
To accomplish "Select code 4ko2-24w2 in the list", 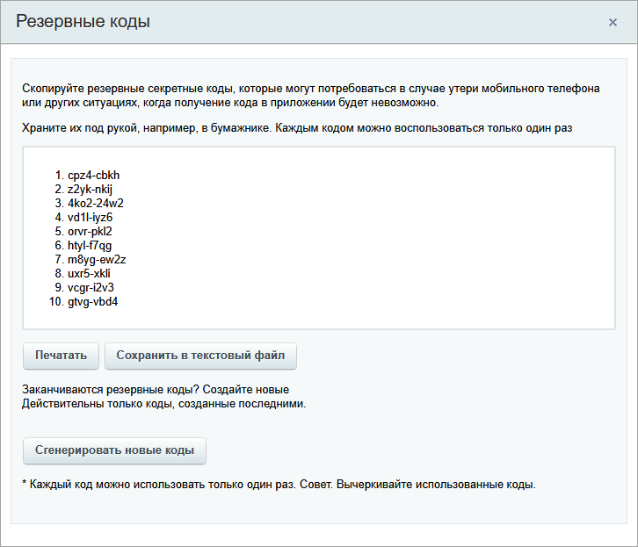I will point(95,203).
